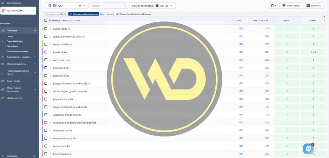Open the URL link for wide body jeep

pyautogui.click(x=241, y=60)
